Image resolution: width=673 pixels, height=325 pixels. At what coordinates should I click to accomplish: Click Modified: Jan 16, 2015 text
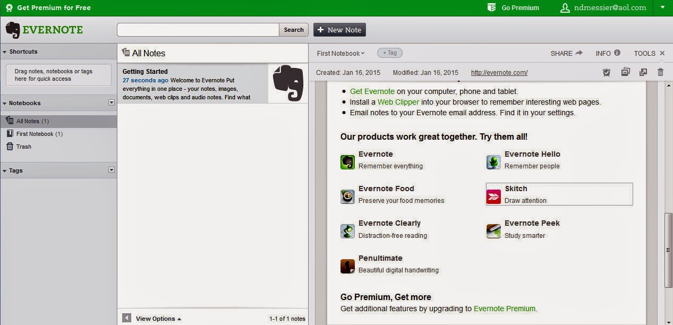pyautogui.click(x=425, y=73)
